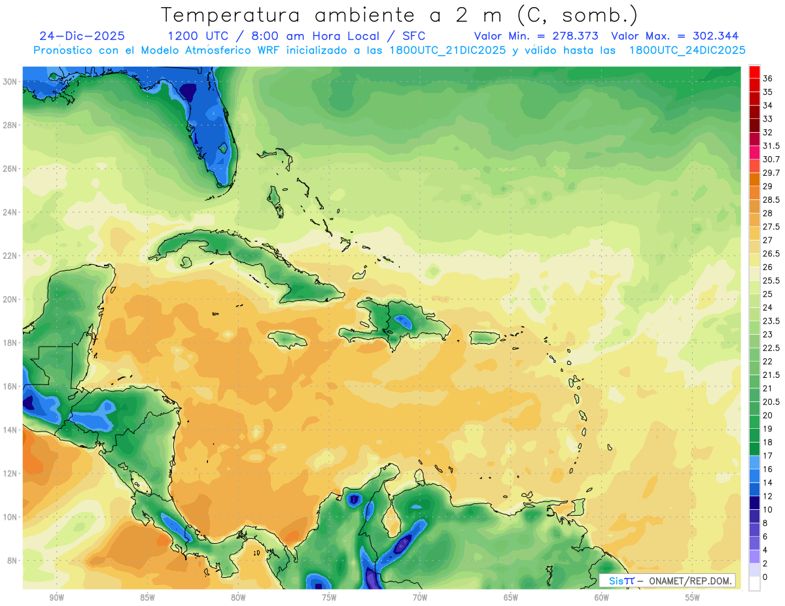
Task: Click latitude axis label "14N"
Action: pyautogui.click(x=10, y=430)
